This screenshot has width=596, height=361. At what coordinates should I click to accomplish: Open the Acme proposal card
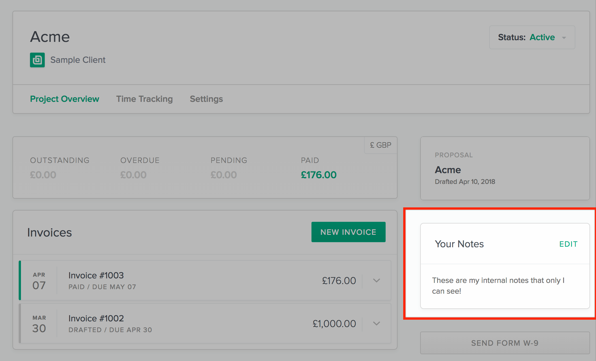pos(505,169)
